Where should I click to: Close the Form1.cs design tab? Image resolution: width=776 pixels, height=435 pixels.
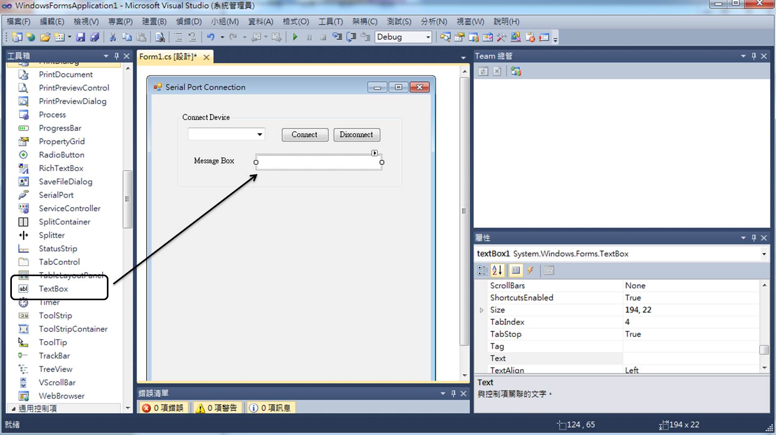pos(207,57)
